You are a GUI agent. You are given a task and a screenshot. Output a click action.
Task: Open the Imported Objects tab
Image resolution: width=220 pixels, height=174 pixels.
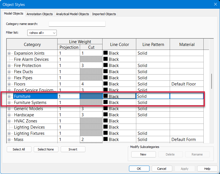click(104, 14)
